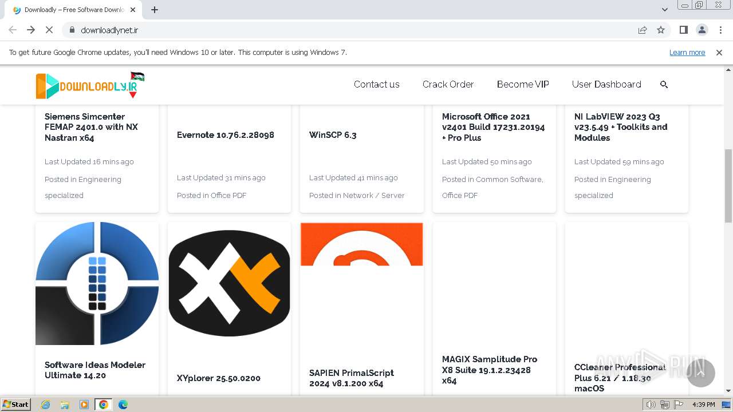The height and width of the screenshot is (412, 733).
Task: Click the Office PDF category under Evernote
Action: [x=228, y=195]
